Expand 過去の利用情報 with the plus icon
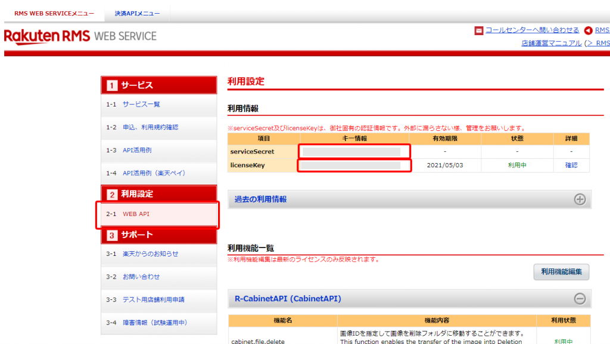Image resolution: width=610 pixels, height=344 pixels. pyautogui.click(x=580, y=199)
